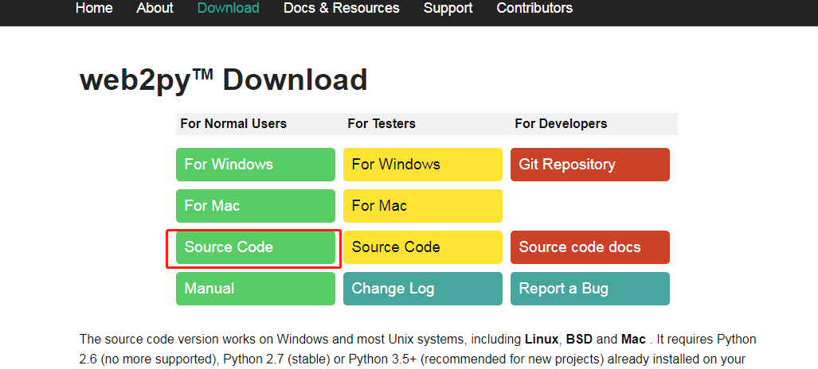Download green Source Code for normal users
The width and height of the screenshot is (818, 369).
pos(256,247)
